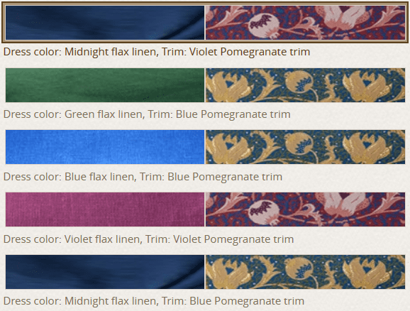410x311 pixels.
Task: Click label 'Green flax linen, Trim: Blue Pomegranate trim'
Action: pyautogui.click(x=177, y=114)
